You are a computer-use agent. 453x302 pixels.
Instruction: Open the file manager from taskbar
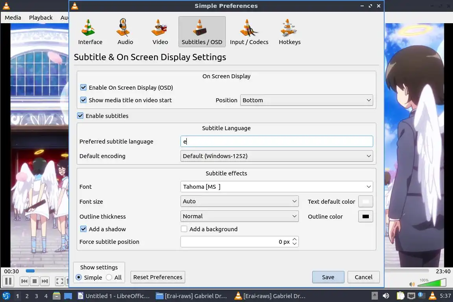click(x=57, y=296)
